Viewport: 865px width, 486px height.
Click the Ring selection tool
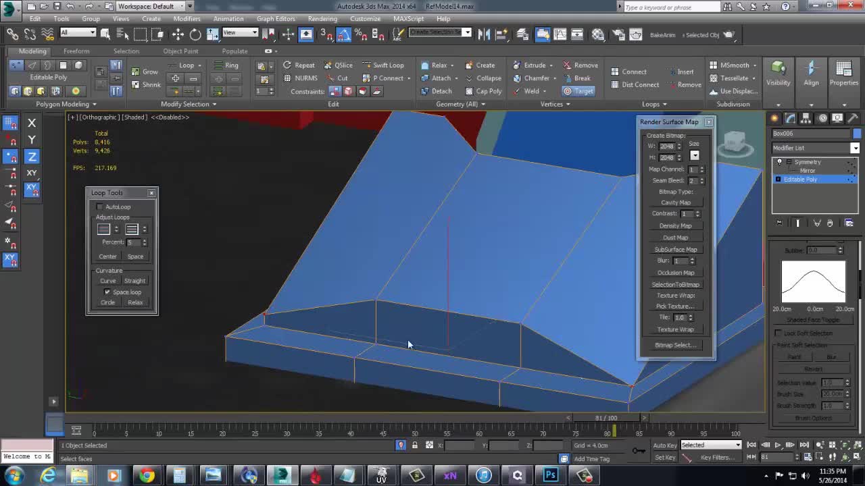(226, 65)
